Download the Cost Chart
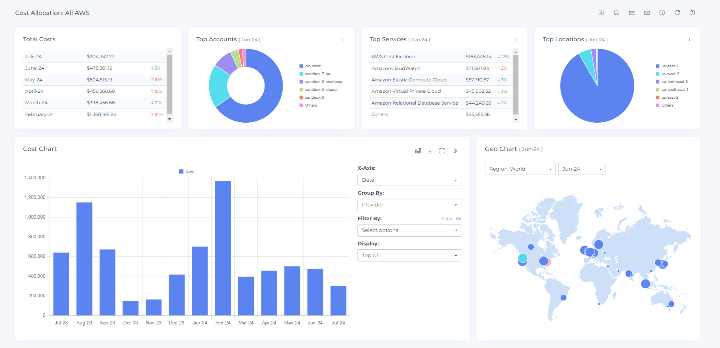This screenshot has height=348, width=720. pos(430,151)
